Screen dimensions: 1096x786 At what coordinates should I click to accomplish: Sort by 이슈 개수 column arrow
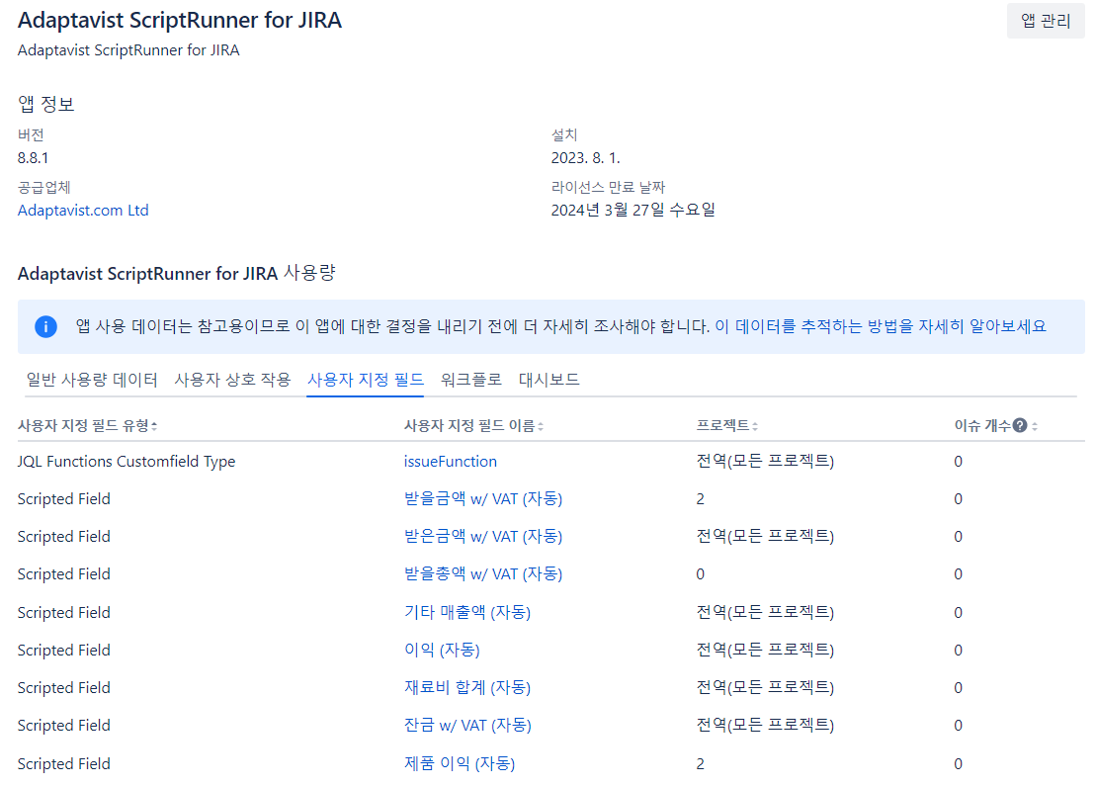pos(1035,426)
